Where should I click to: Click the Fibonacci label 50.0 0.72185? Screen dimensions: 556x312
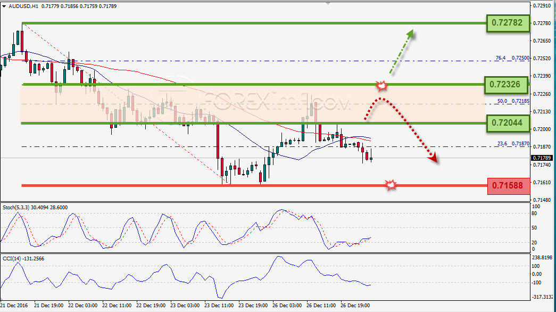click(513, 101)
